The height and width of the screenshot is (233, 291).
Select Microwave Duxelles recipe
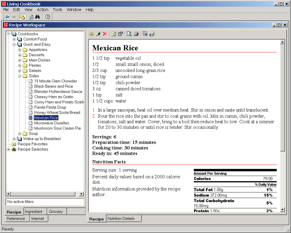tap(51, 123)
